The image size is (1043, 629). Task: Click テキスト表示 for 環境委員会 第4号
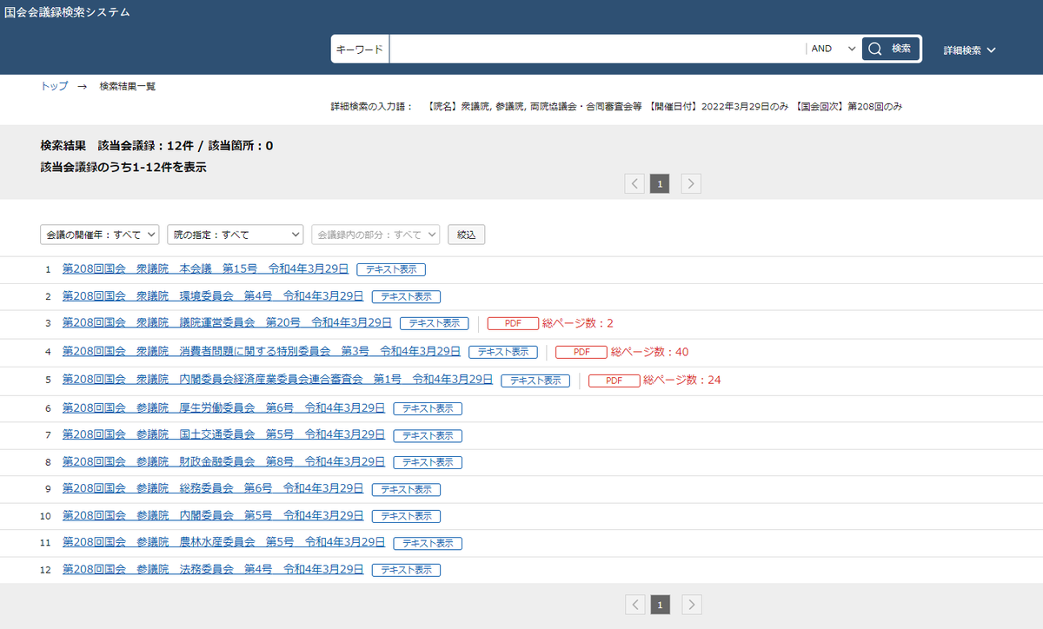406,296
